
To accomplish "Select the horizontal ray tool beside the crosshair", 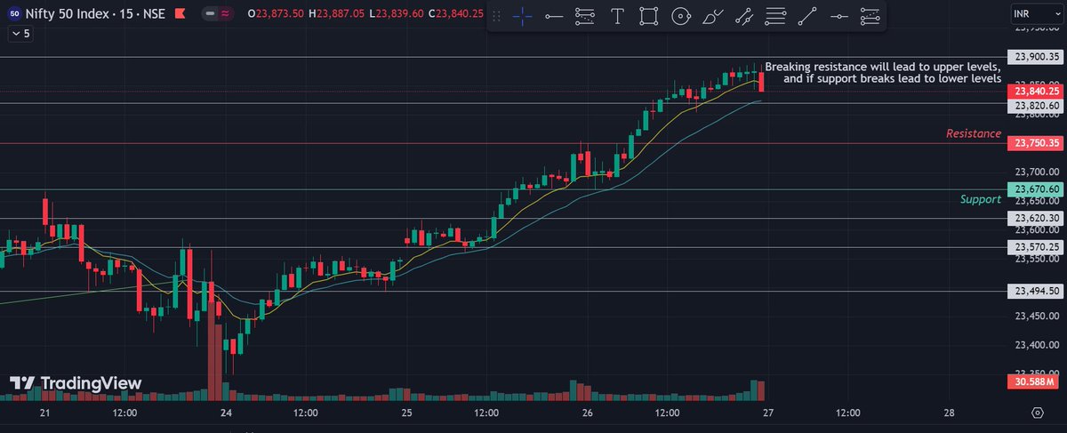I will tap(553, 16).
